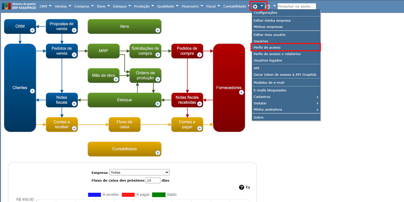Click the plus icon on Solicitações de compra

tap(158, 55)
